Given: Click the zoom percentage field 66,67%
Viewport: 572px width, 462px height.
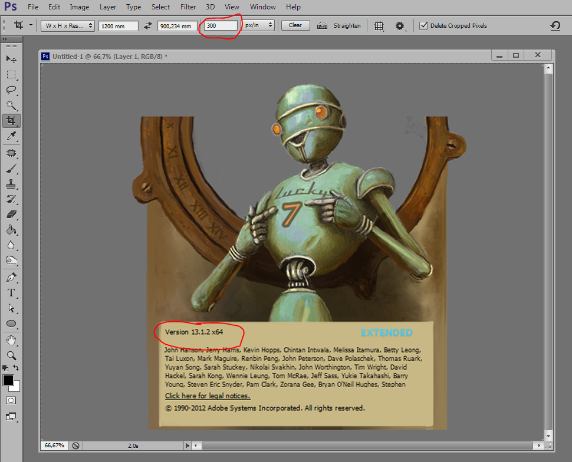Looking at the screenshot, I should 54,445.
